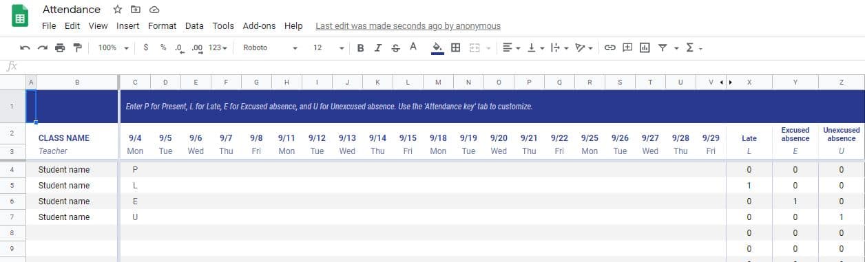Click the insert link icon

pyautogui.click(x=609, y=47)
